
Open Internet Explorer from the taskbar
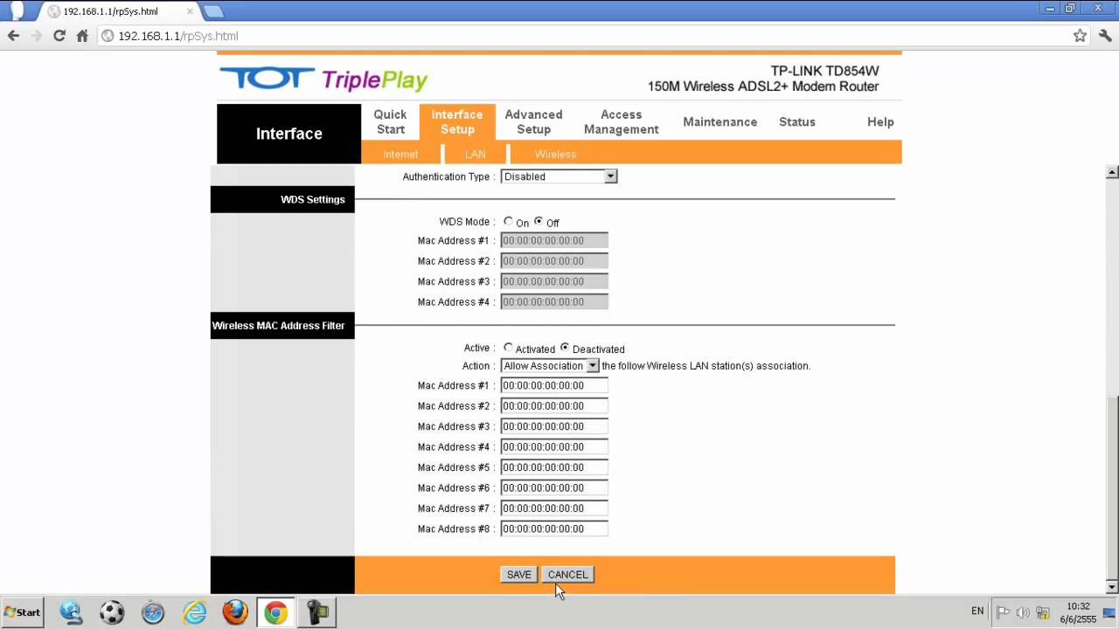[194, 612]
